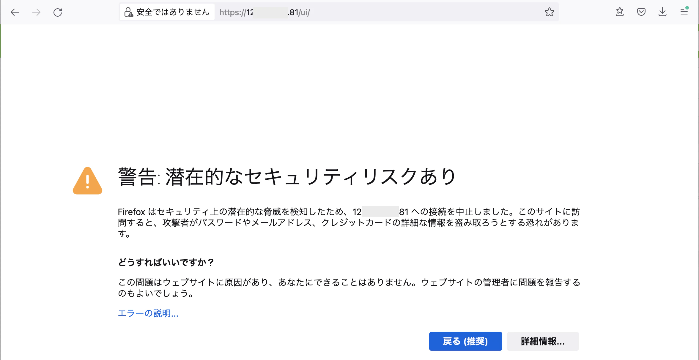Save the page to Pocket
Screen dimensions: 699x360
click(x=641, y=12)
